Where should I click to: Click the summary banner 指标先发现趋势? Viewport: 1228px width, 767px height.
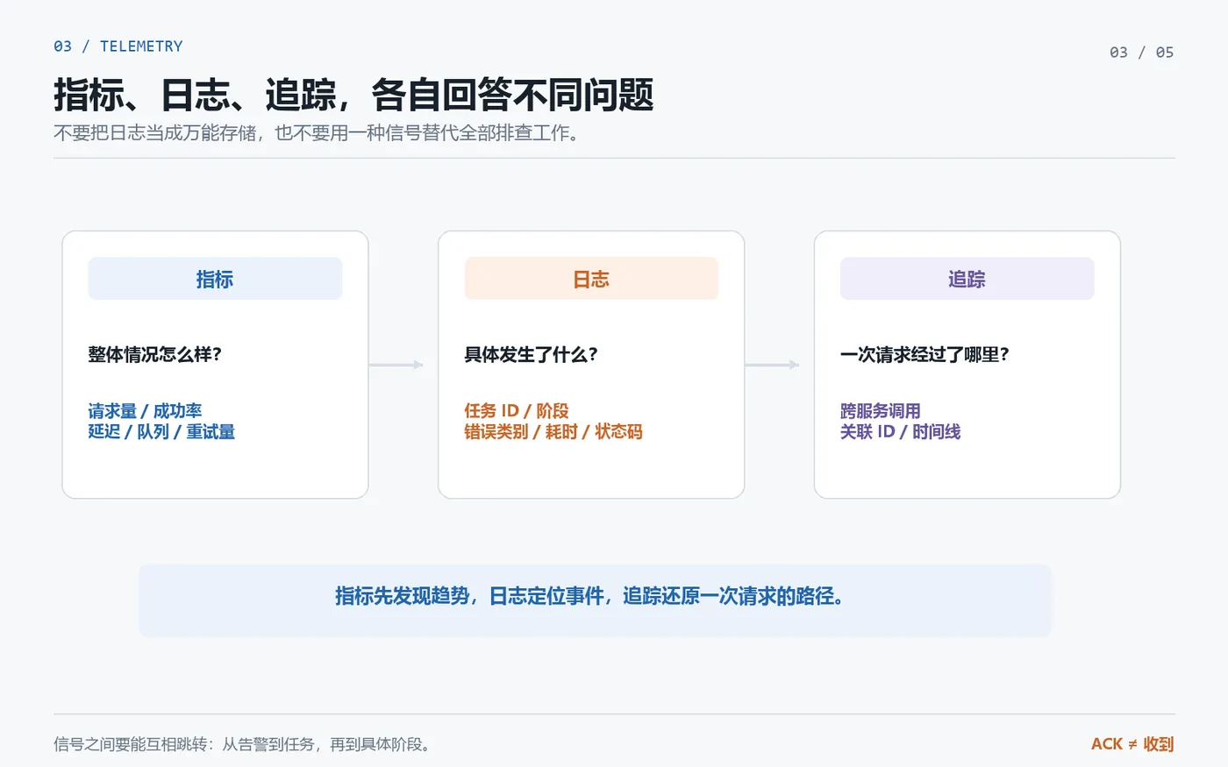tap(595, 600)
